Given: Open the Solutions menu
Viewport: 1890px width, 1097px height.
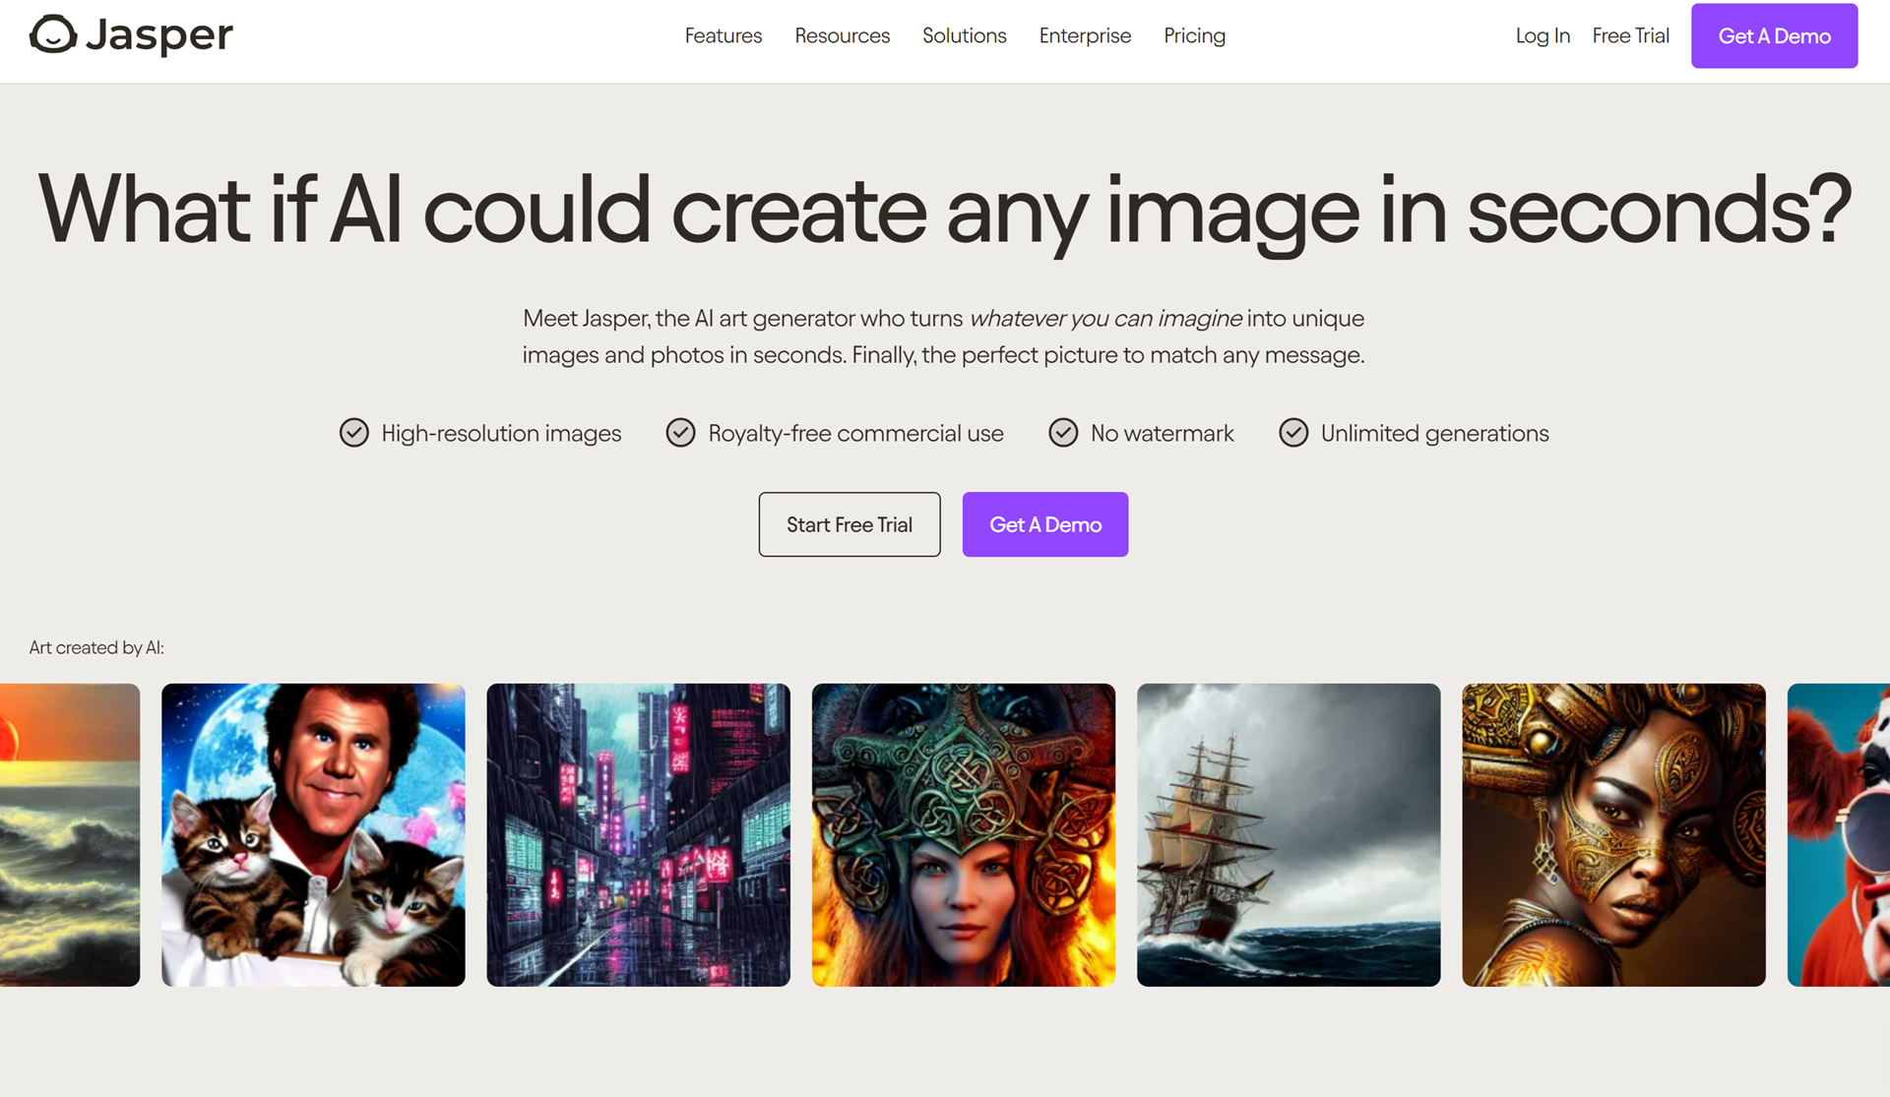Looking at the screenshot, I should pyautogui.click(x=965, y=35).
